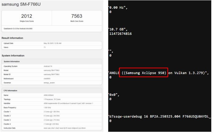This screenshot has width=214, height=136.
Task: Click the '0x0' line in the terminal
Action: pos(114,95)
